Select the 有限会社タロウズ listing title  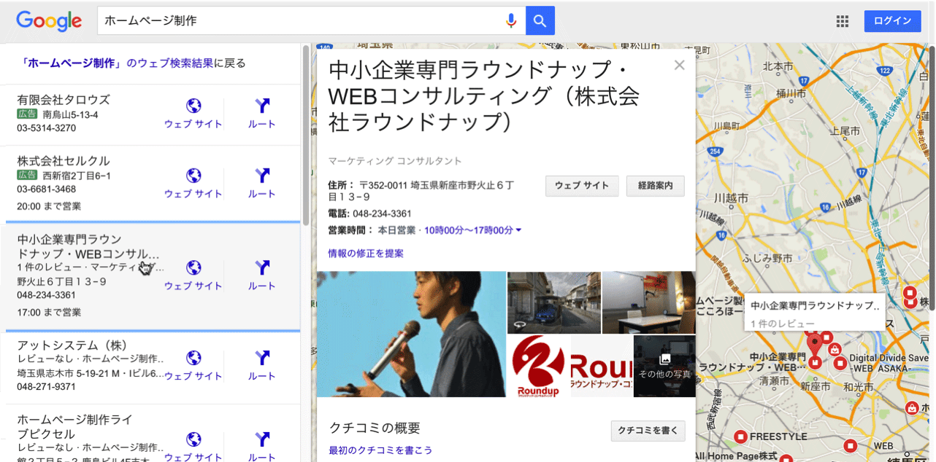64,100
